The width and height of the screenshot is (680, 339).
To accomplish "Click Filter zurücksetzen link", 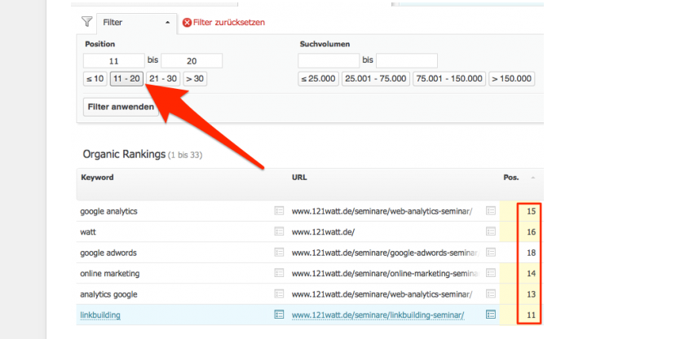I will (229, 23).
